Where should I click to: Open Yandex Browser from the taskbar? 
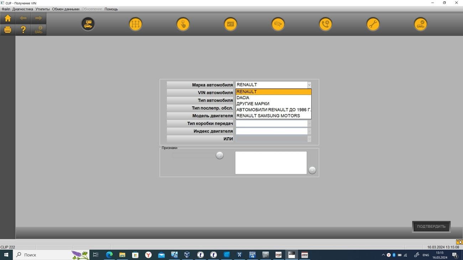(148, 255)
